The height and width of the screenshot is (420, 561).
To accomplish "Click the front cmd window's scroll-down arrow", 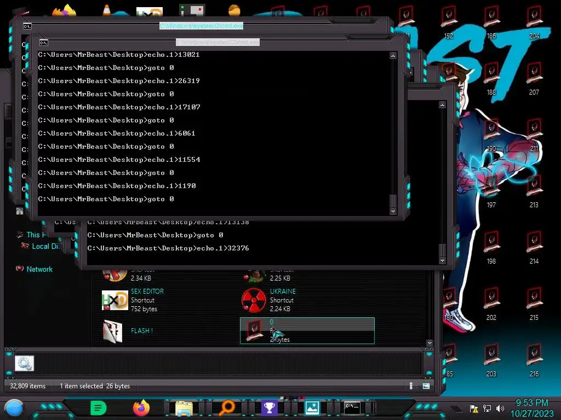I will [x=393, y=211].
